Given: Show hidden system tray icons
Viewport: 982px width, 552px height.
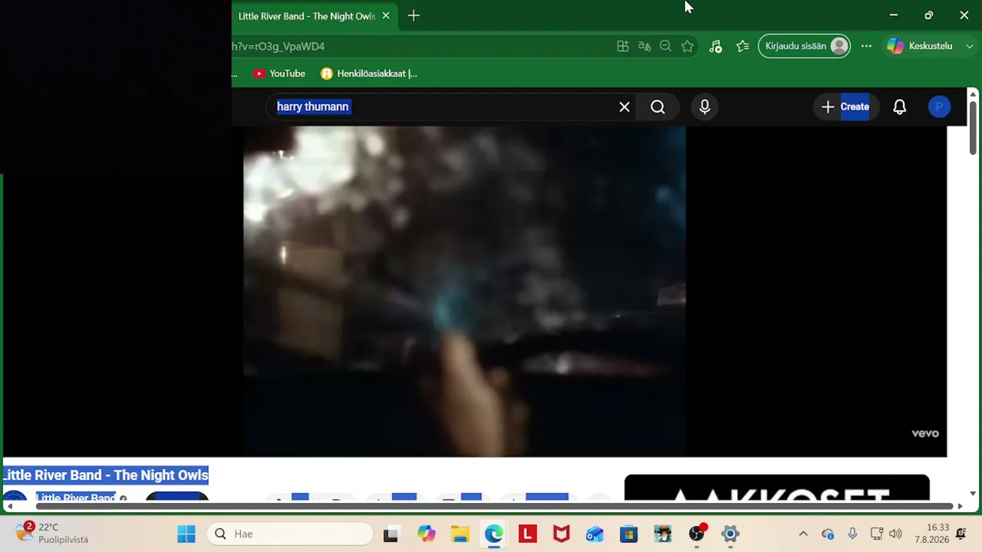Looking at the screenshot, I should 803,534.
